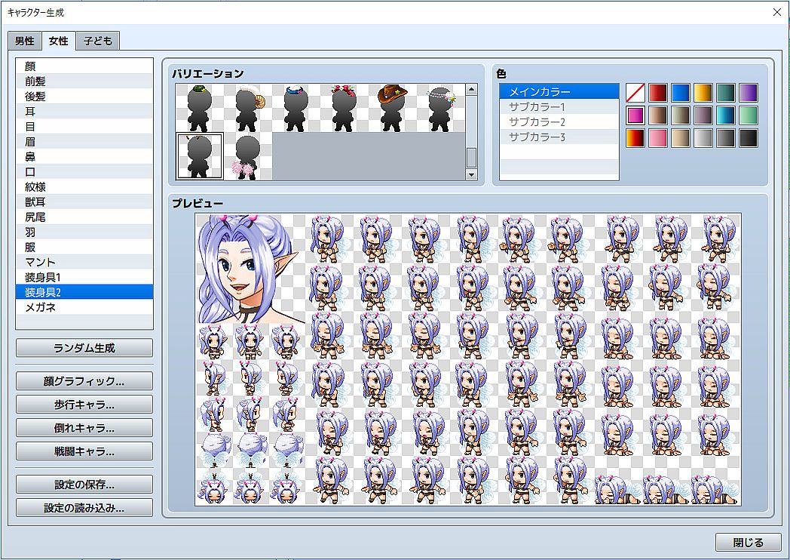Image resolution: width=790 pixels, height=560 pixels.
Task: Pick the purple color swatch
Action: 749,93
